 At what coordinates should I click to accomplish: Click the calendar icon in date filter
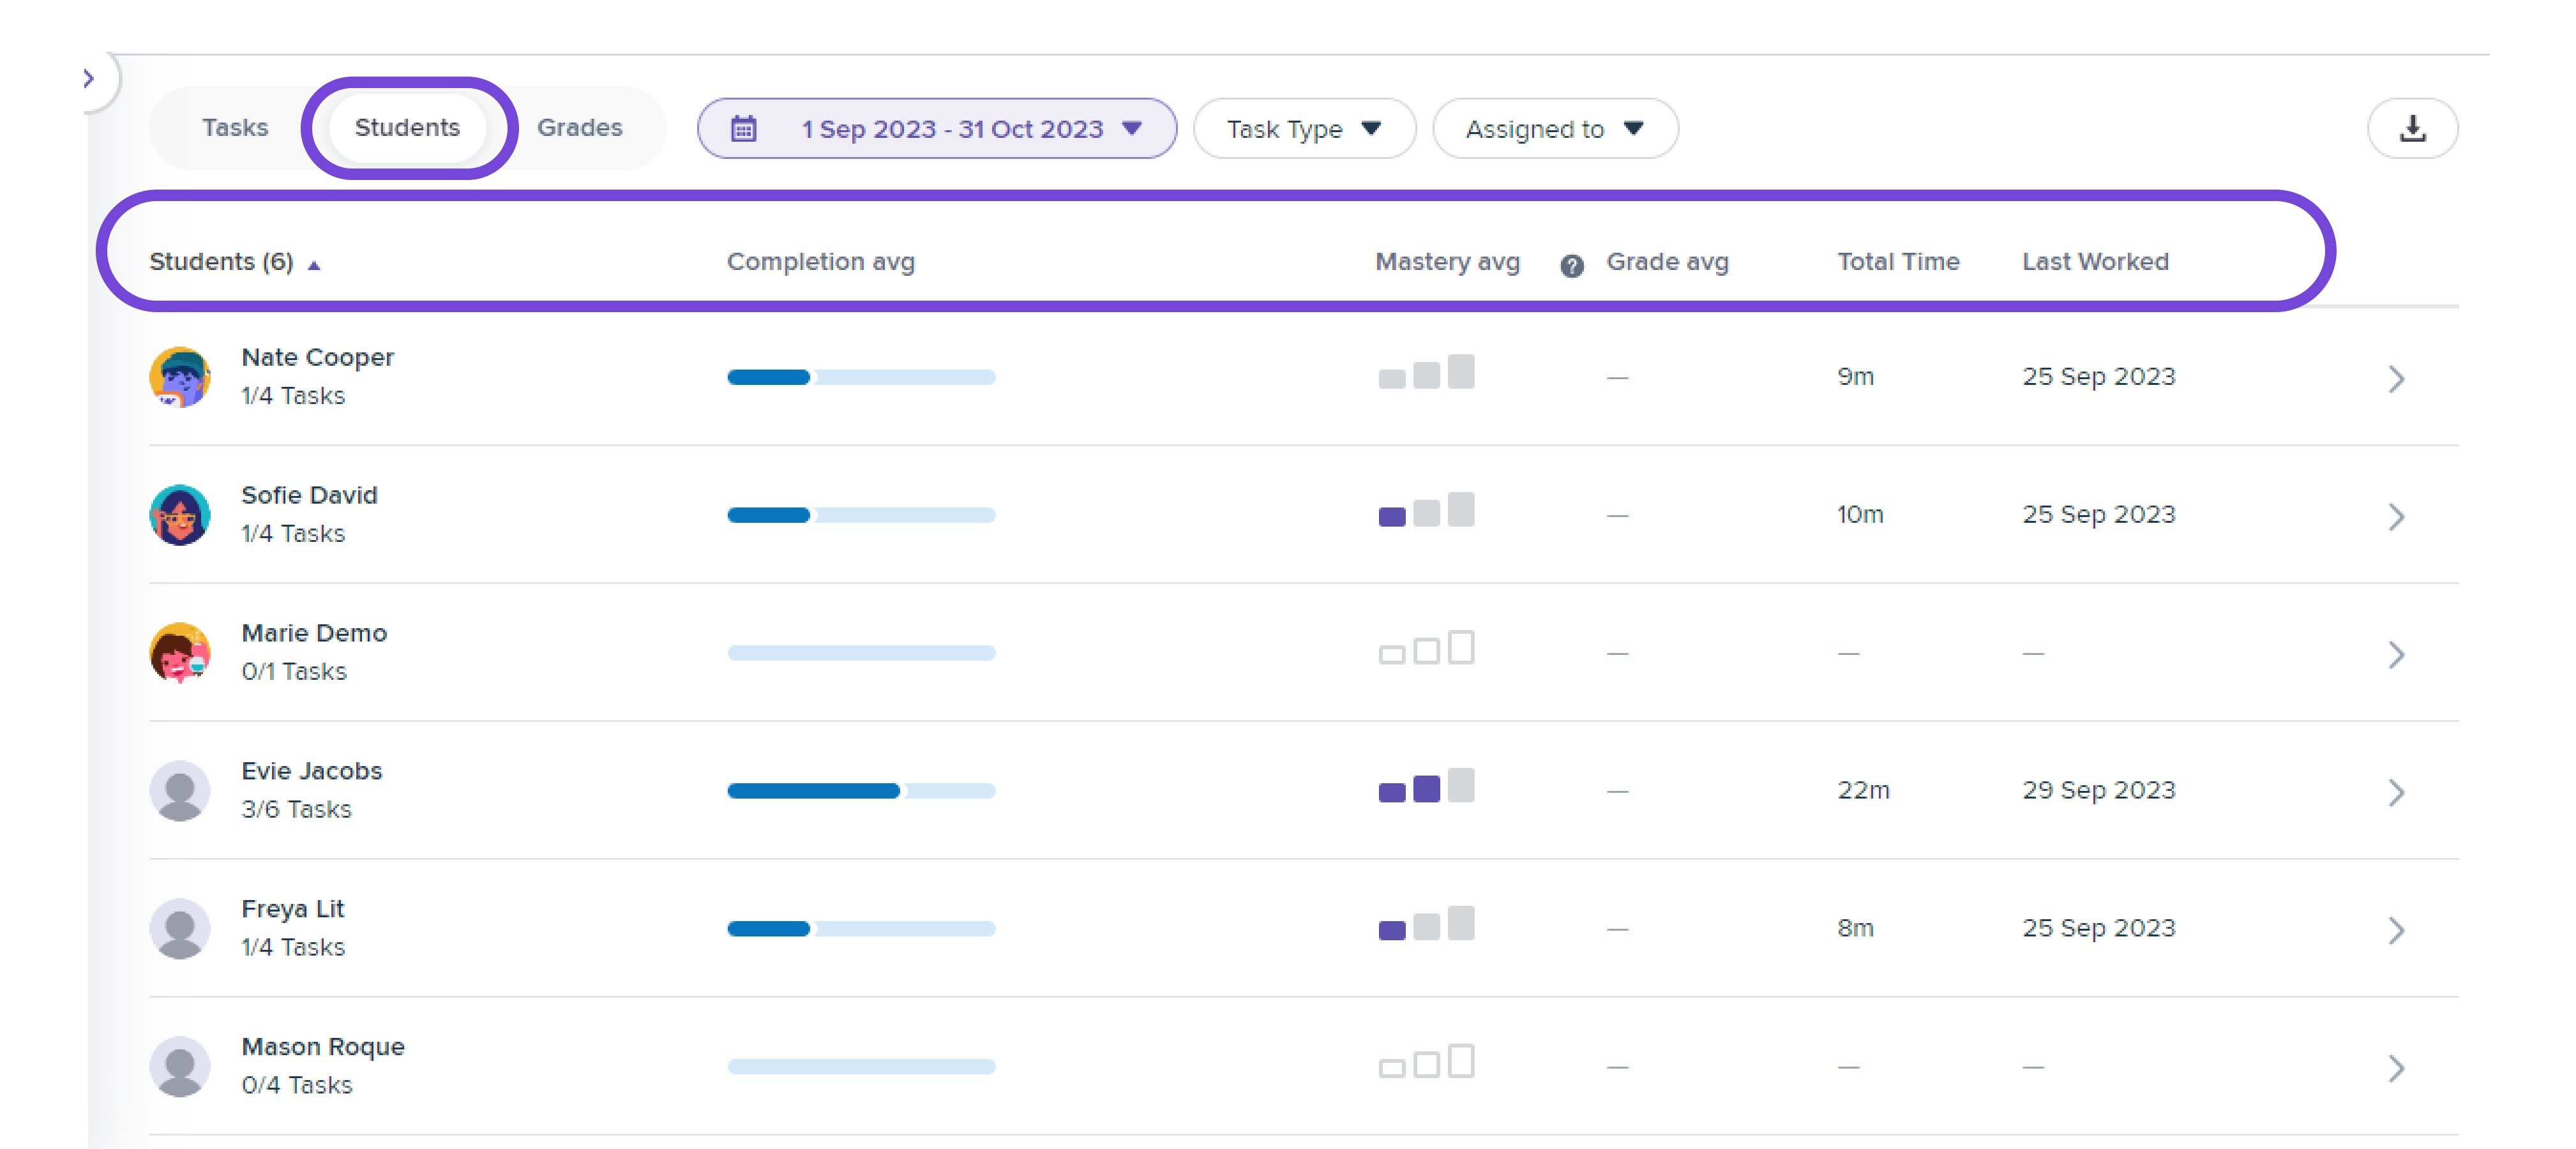[743, 128]
